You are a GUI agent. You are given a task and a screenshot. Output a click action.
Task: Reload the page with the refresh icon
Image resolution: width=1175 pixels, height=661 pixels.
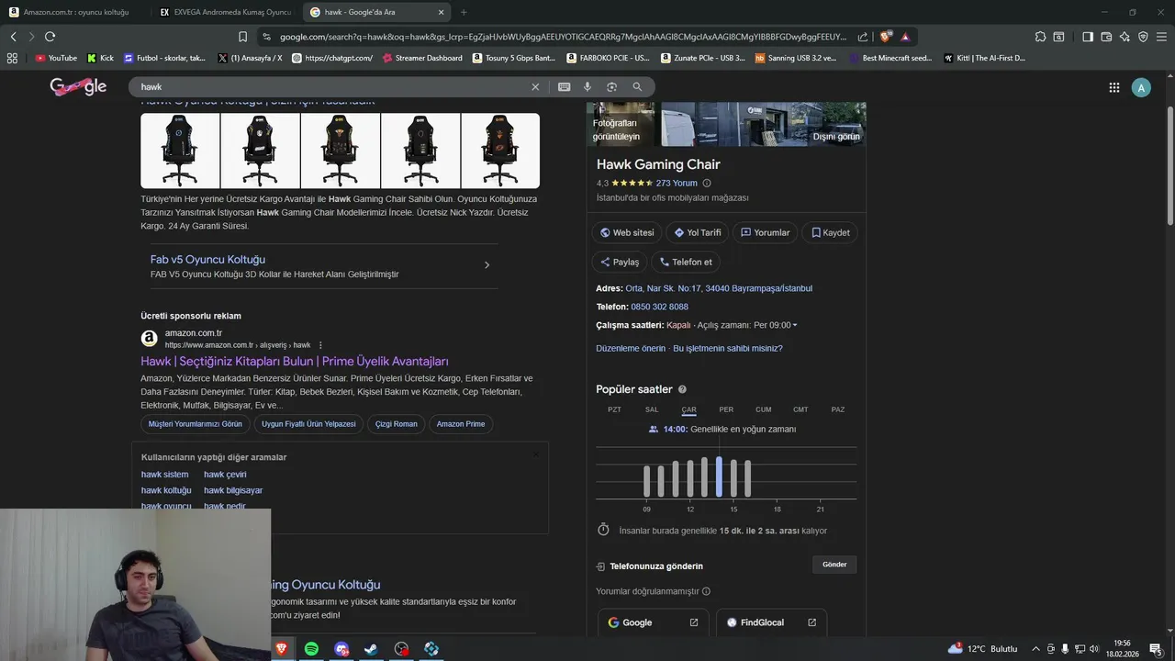coord(50,37)
